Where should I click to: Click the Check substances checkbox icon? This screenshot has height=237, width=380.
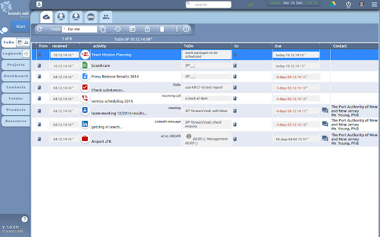pos(85,87)
